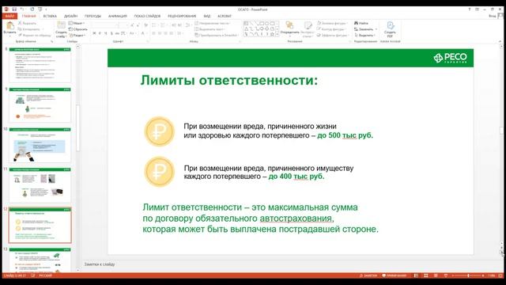Viewport: 506px width, 285px height.
Task: Open Arrange (Упорядочить) shapes menu
Action: (x=289, y=28)
